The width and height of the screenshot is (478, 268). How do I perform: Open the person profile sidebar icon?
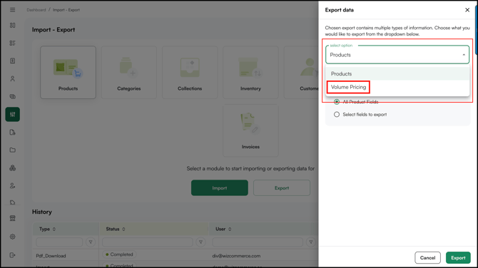point(13,78)
